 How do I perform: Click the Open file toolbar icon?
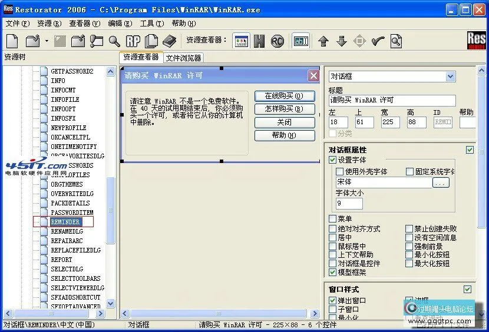(33, 41)
